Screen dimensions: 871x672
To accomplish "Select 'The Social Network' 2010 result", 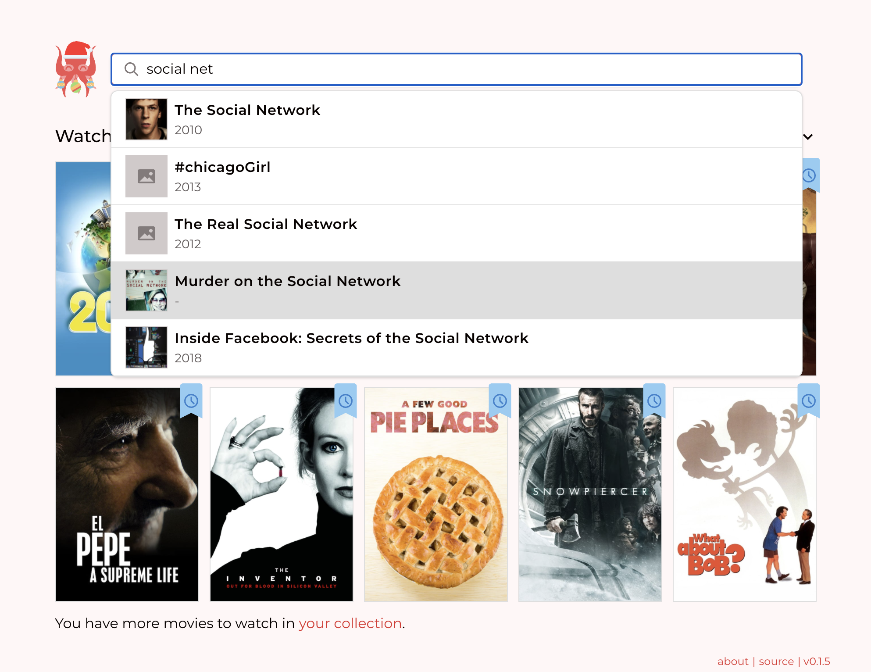I will [x=456, y=119].
